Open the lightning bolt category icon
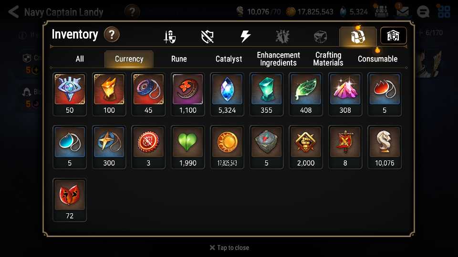Image resolution: width=458 pixels, height=257 pixels. click(x=245, y=37)
